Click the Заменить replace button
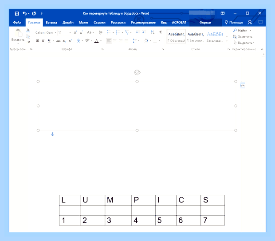Screen dimensions: 275x241 tap(243, 37)
